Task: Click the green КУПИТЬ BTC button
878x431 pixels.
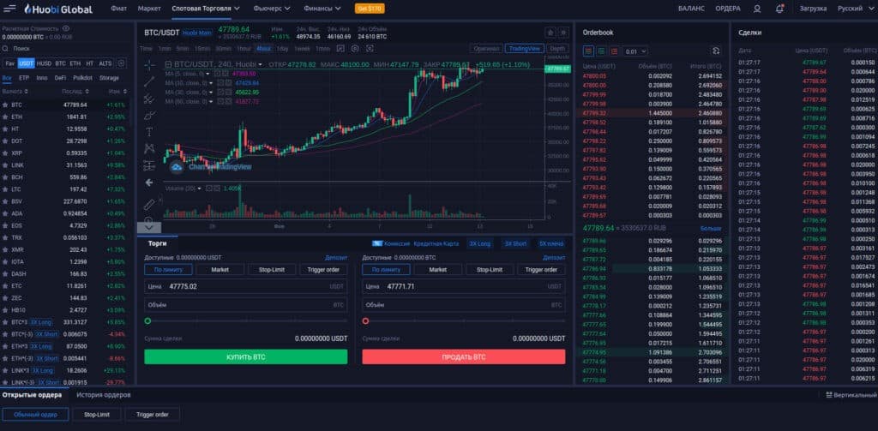Action: click(245, 356)
